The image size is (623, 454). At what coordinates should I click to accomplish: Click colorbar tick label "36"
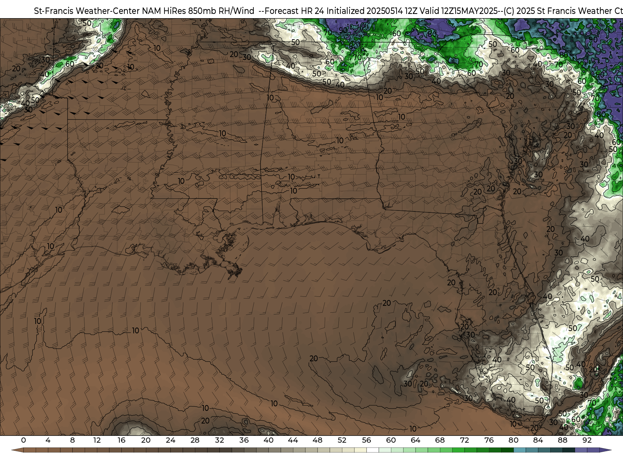tap(244, 440)
